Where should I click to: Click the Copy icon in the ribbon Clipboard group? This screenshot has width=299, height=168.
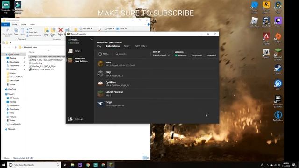tap(16, 31)
